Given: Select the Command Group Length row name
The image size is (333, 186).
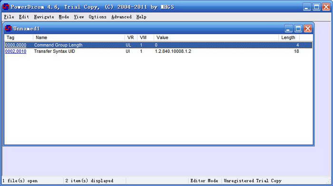Looking at the screenshot, I should pyautogui.click(x=58, y=45).
